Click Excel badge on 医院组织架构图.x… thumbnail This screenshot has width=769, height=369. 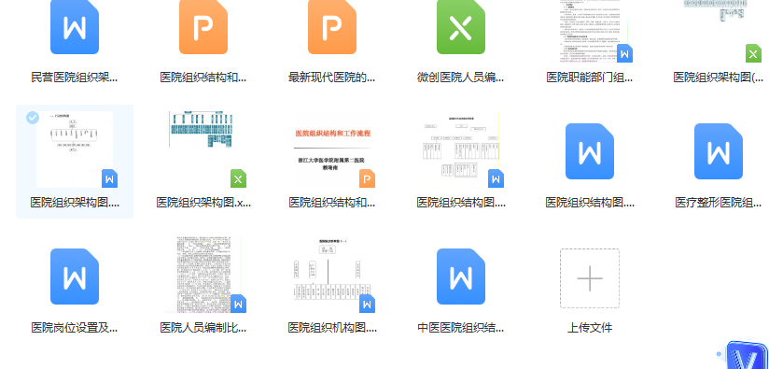pos(238,178)
